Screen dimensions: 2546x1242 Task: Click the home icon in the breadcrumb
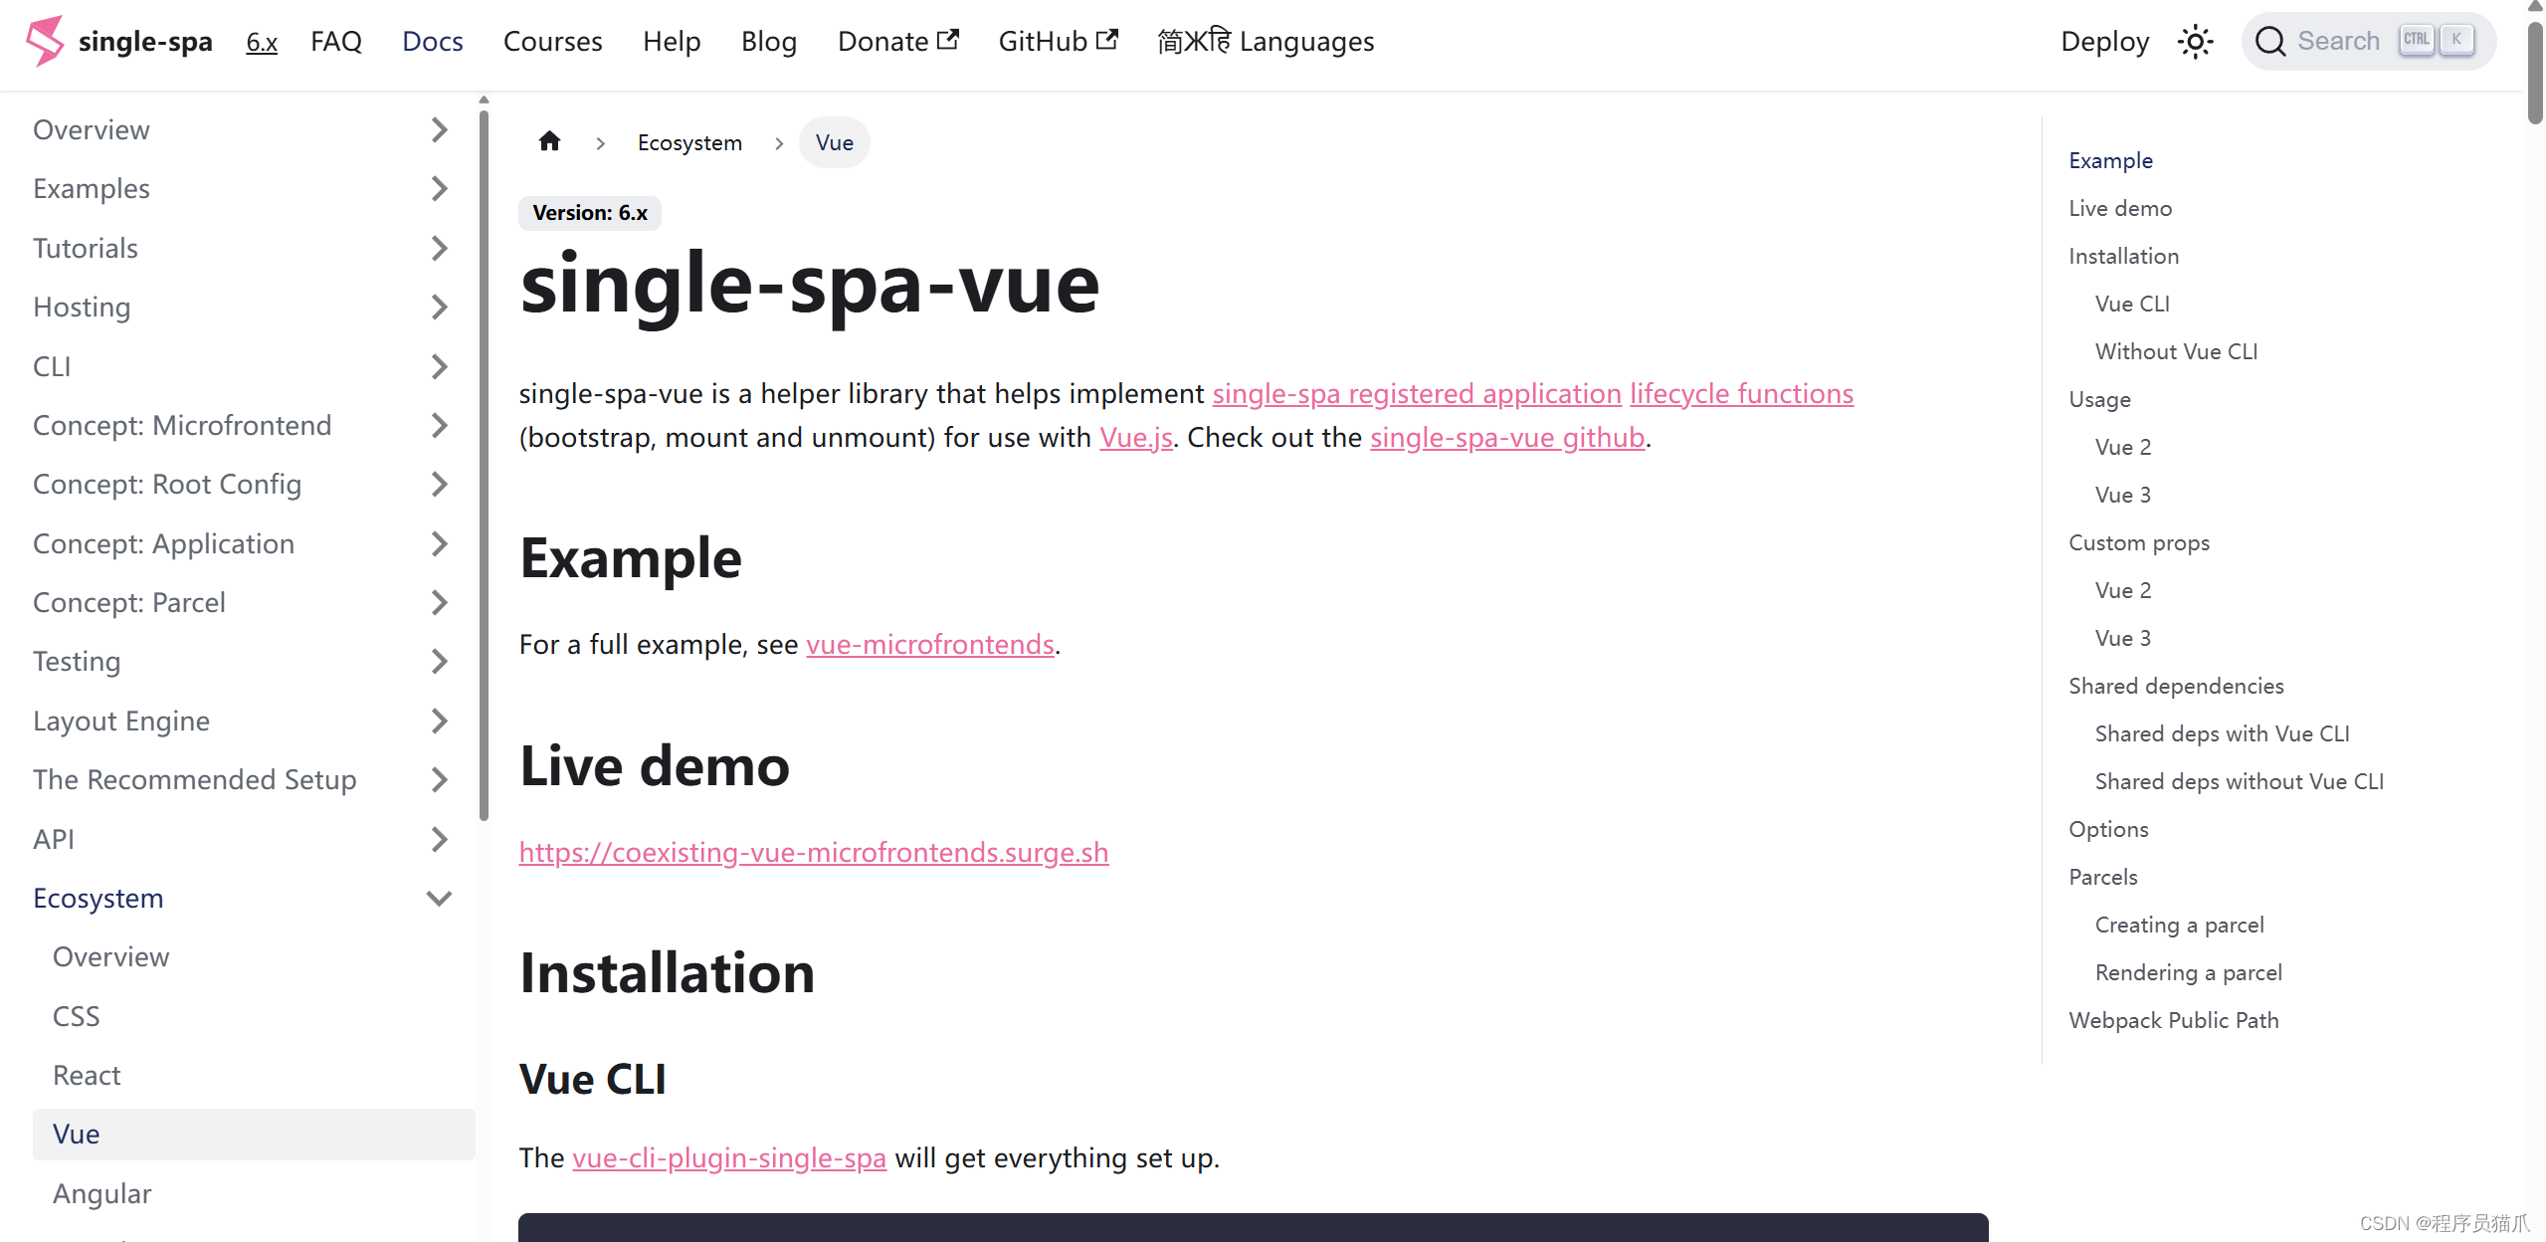(x=549, y=140)
